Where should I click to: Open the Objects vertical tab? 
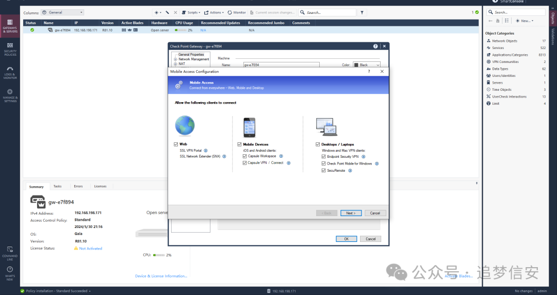[x=553, y=17]
